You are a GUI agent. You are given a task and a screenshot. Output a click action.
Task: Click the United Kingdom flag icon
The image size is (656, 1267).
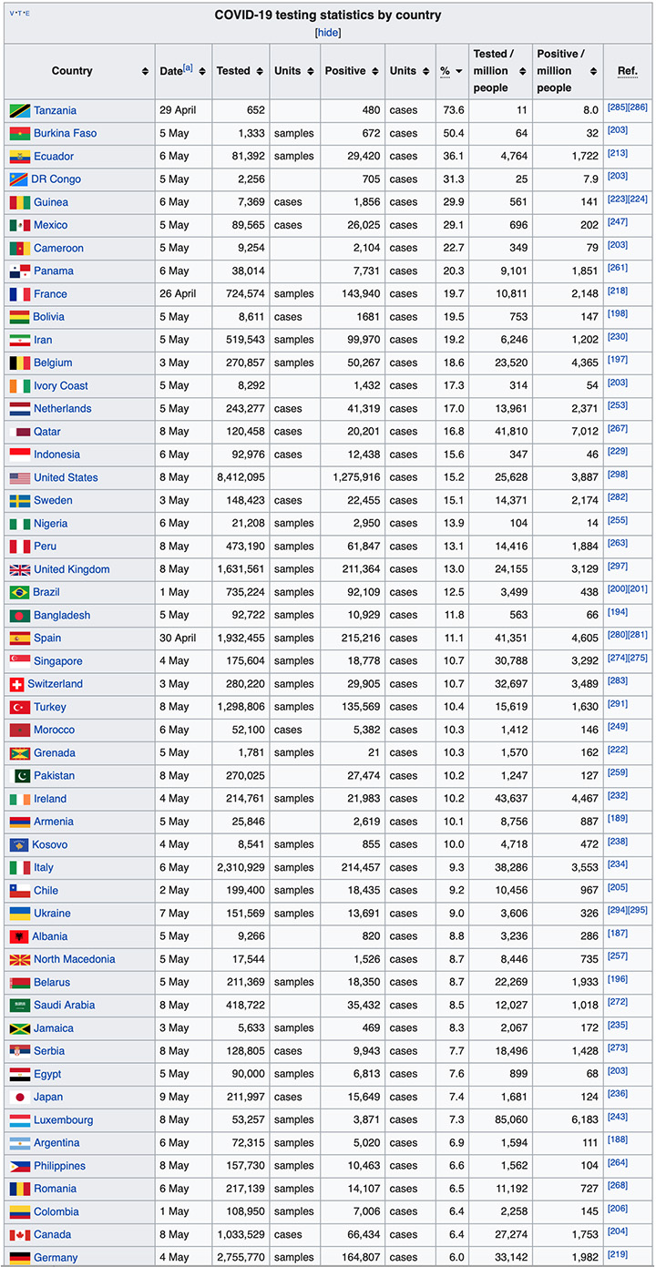pos(20,570)
